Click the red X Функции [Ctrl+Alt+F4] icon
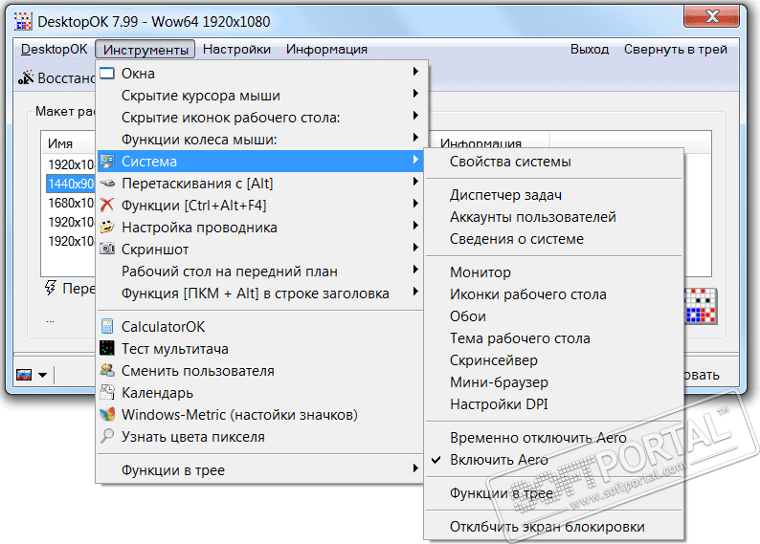The height and width of the screenshot is (544, 760). pos(107,206)
